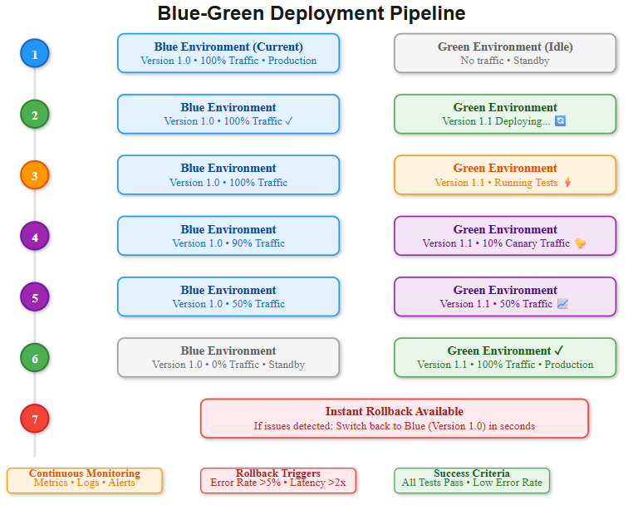628x505 pixels.
Task: Open the Rollback Triggers box
Action: pyautogui.click(x=278, y=481)
